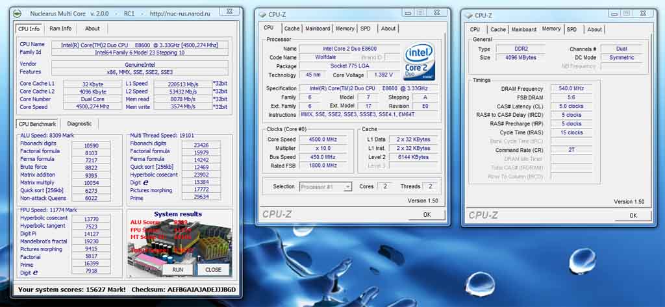Click the CPU-Z CPU window title icon
The width and height of the screenshot is (665, 307).
pyautogui.click(x=263, y=14)
